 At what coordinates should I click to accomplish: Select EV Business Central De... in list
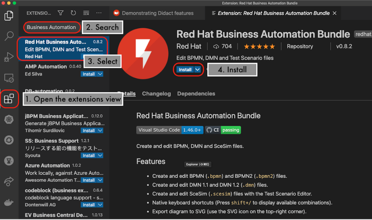[64, 215]
